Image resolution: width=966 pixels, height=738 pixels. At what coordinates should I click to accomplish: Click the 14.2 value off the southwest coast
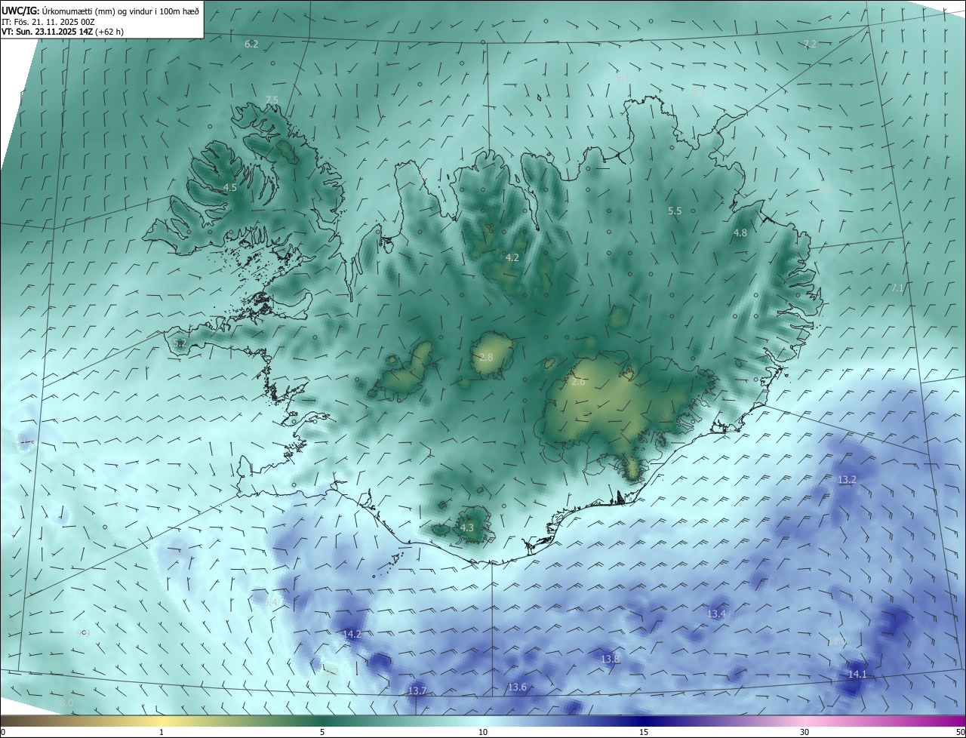pyautogui.click(x=352, y=635)
